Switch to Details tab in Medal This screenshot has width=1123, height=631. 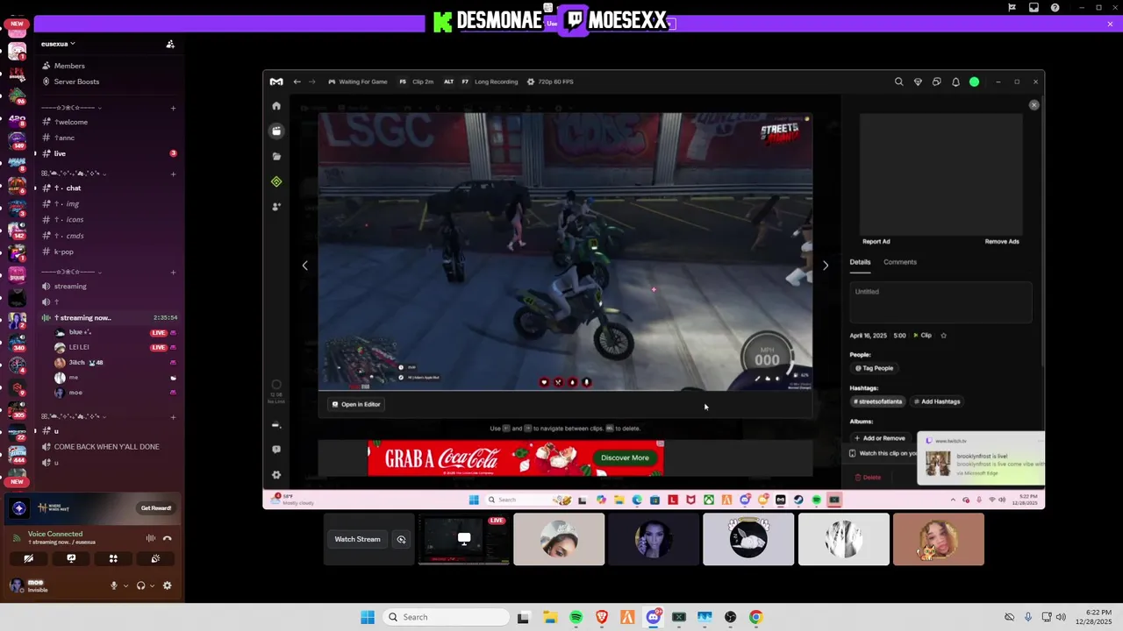[x=860, y=262]
